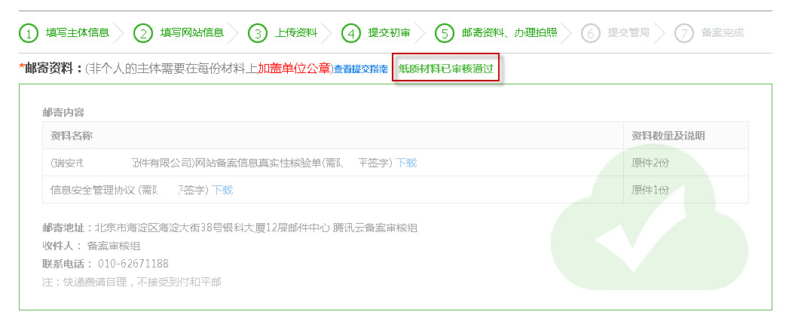795x324 pixels.
Task: Click 加盖单位公章 red text
Action: [x=294, y=69]
